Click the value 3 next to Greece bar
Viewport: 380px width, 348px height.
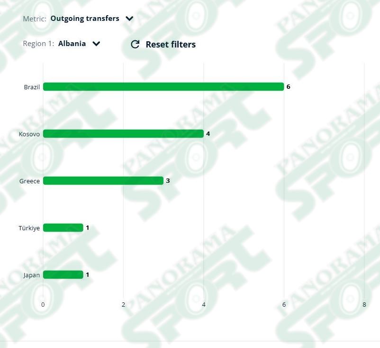pos(168,181)
